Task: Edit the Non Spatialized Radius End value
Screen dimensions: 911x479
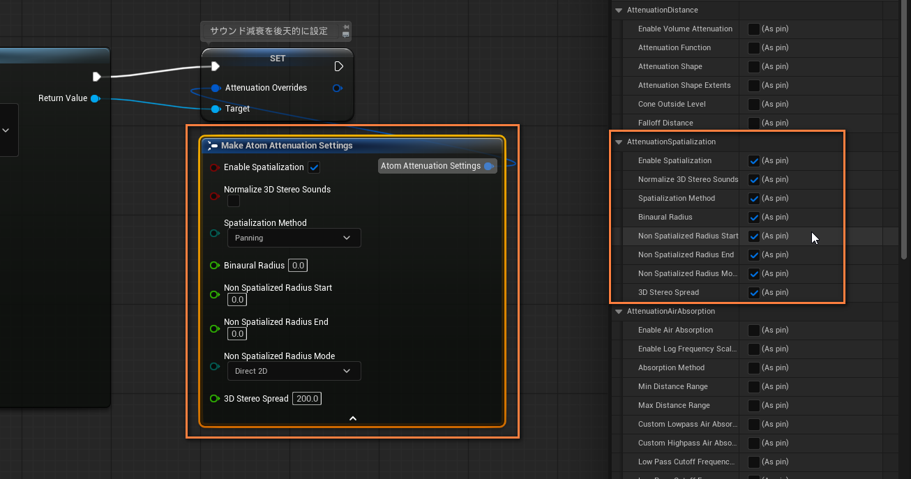Action: (x=237, y=334)
